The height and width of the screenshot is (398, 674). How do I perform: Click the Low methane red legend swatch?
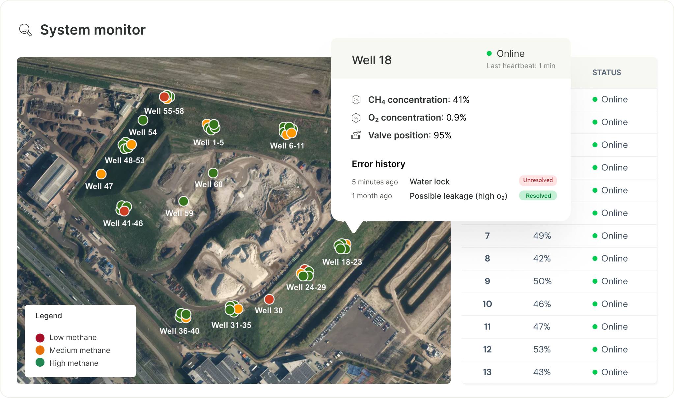tap(40, 338)
